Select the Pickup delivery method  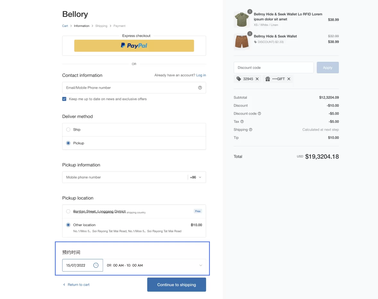(x=68, y=143)
